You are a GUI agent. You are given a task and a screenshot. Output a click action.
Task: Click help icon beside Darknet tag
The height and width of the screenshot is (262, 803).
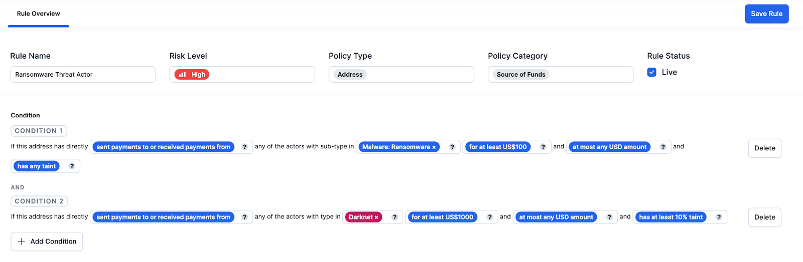point(394,217)
